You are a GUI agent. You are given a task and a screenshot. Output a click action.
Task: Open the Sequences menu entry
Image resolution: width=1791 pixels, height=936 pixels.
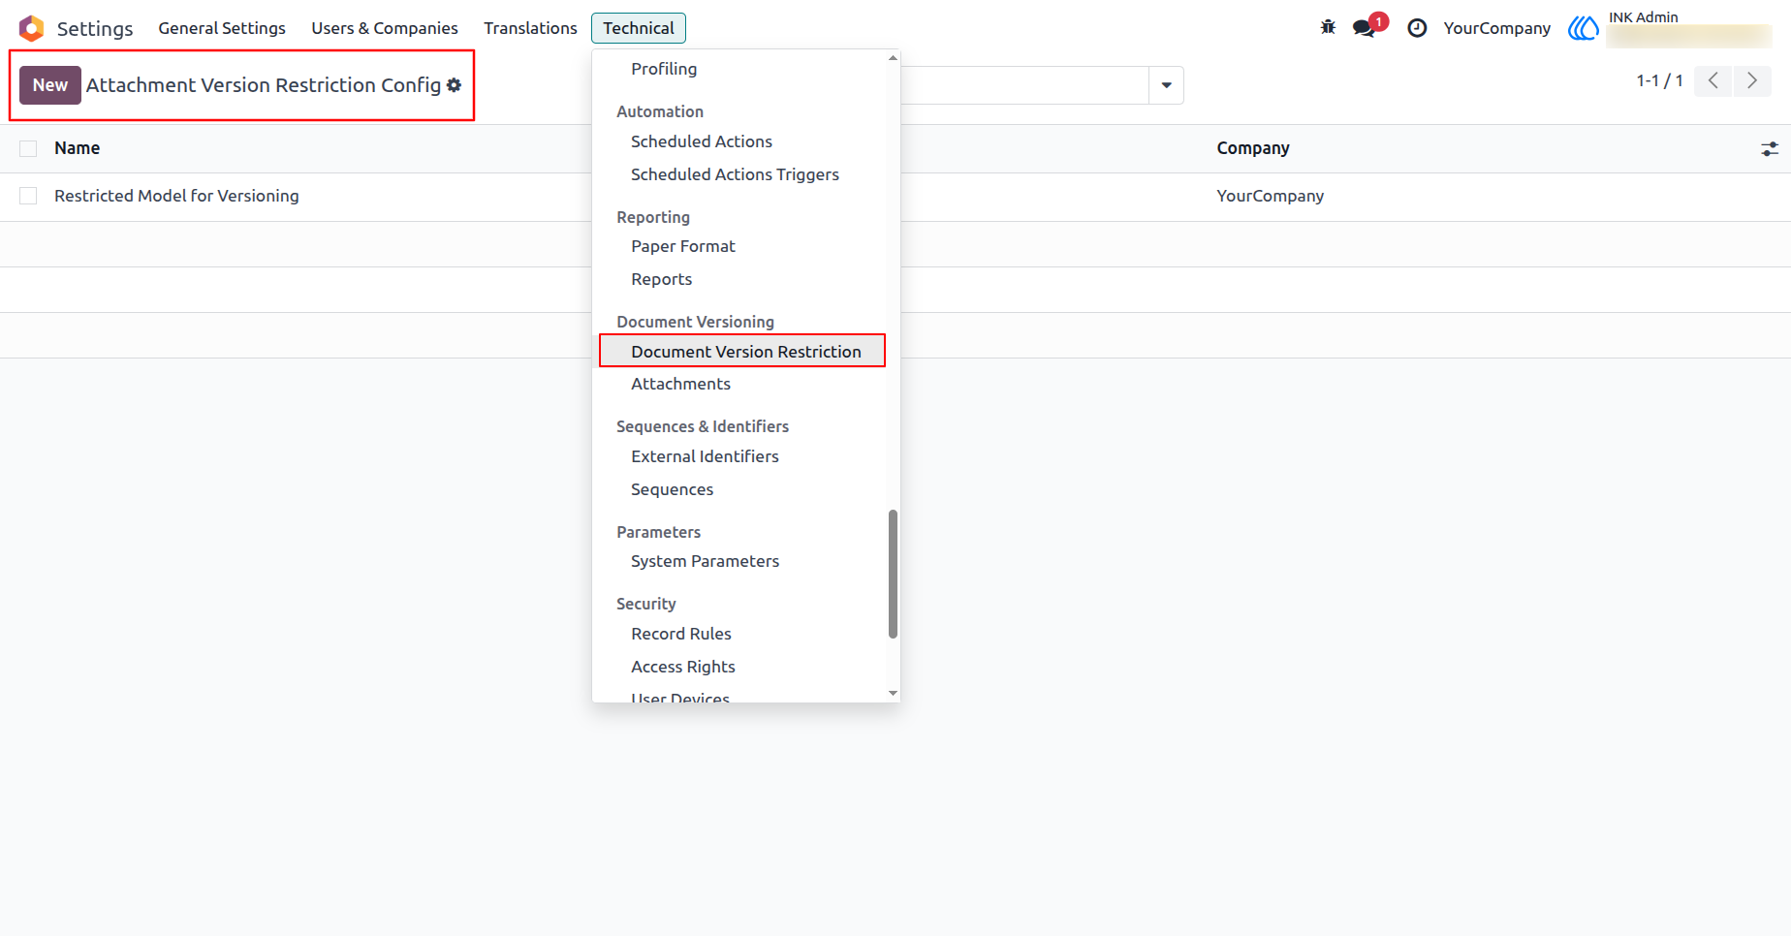click(x=672, y=489)
